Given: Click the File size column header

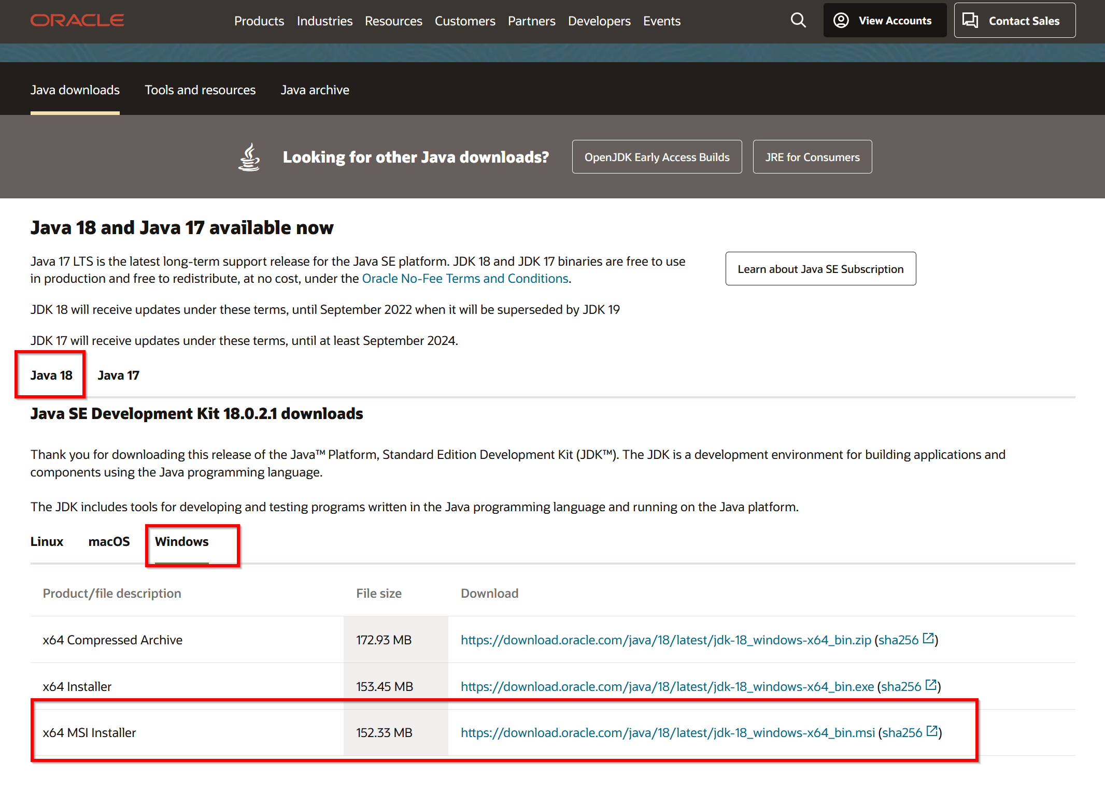Looking at the screenshot, I should (x=379, y=593).
